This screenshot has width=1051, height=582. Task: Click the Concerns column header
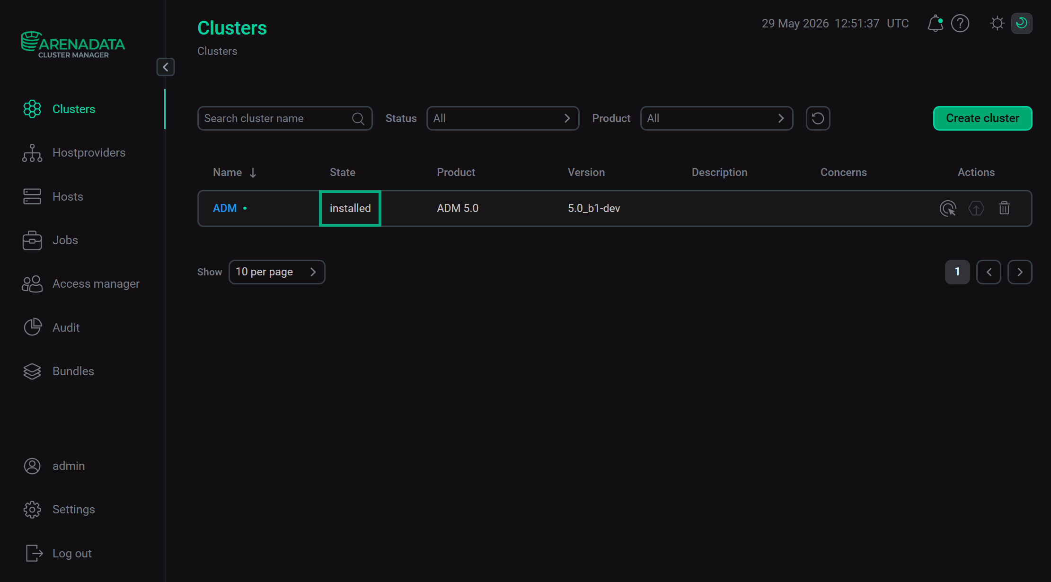(843, 172)
